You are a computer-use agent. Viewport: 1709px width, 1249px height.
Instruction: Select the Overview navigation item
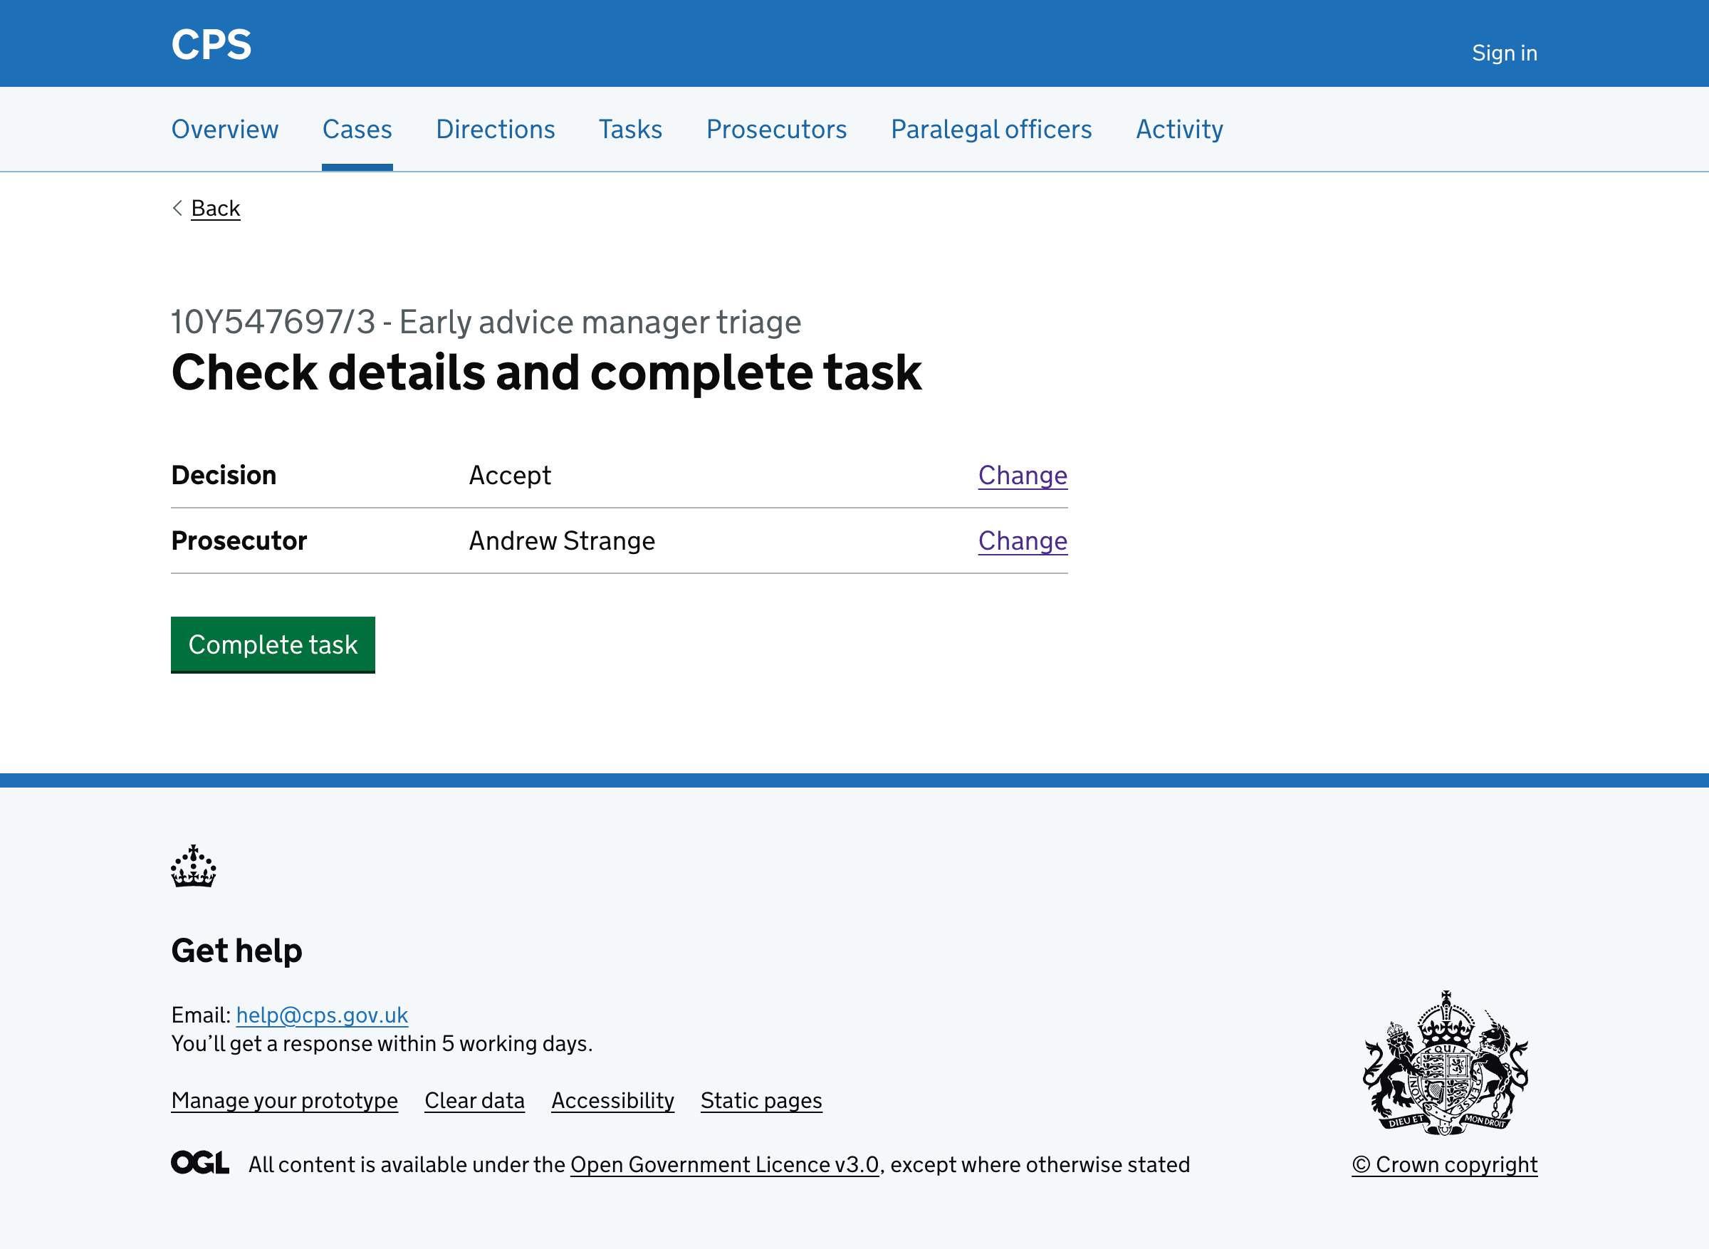pos(224,130)
